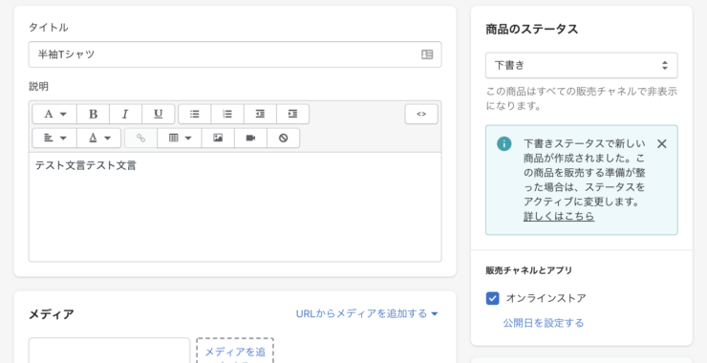Expand the font style A dropdown
707x363 pixels.
click(54, 114)
